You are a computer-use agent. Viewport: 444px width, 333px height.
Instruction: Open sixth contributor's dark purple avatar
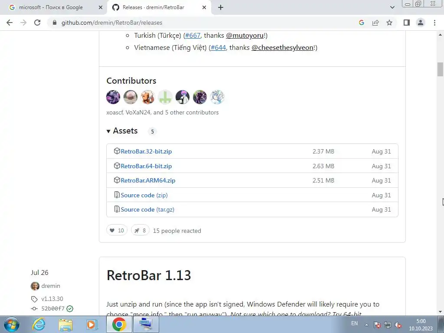tap(199, 97)
